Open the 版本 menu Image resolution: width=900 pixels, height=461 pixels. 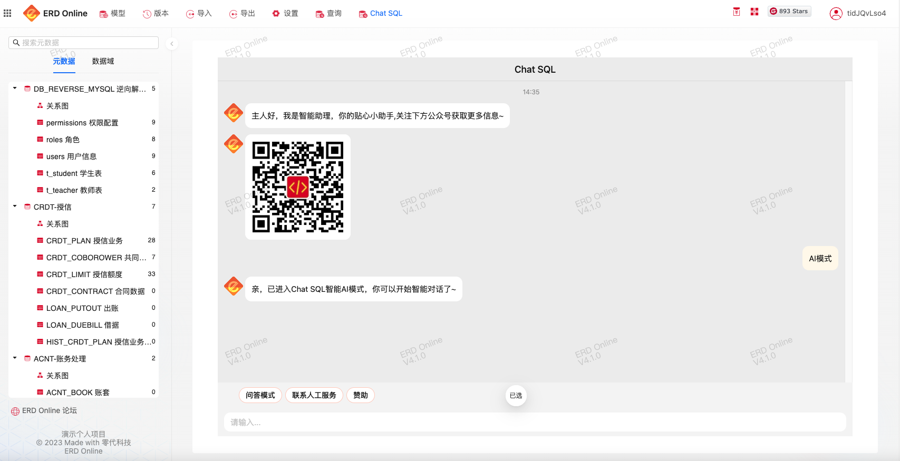pyautogui.click(x=156, y=13)
